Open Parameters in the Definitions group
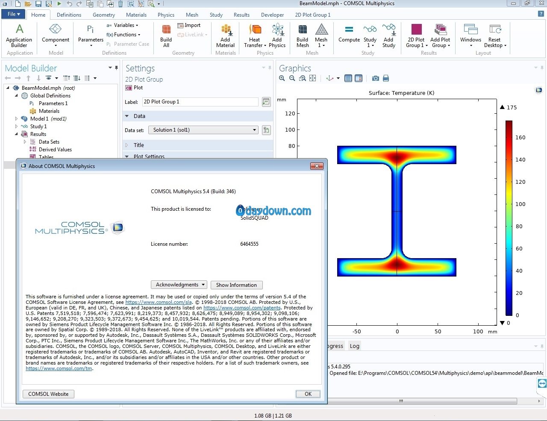The image size is (547, 421). pos(91,35)
